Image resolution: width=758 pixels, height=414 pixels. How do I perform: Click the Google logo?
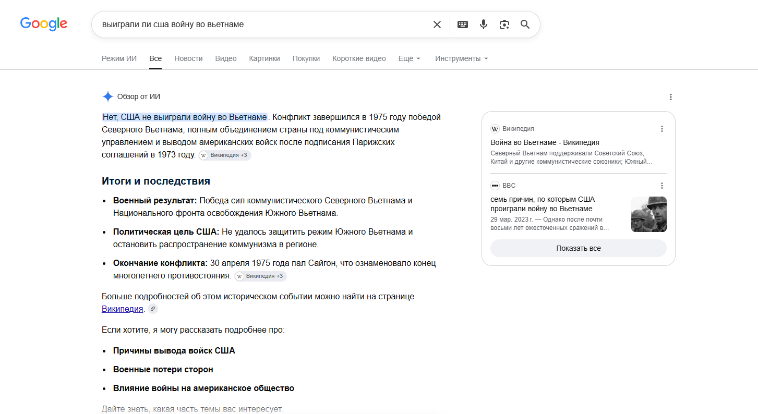click(x=44, y=24)
